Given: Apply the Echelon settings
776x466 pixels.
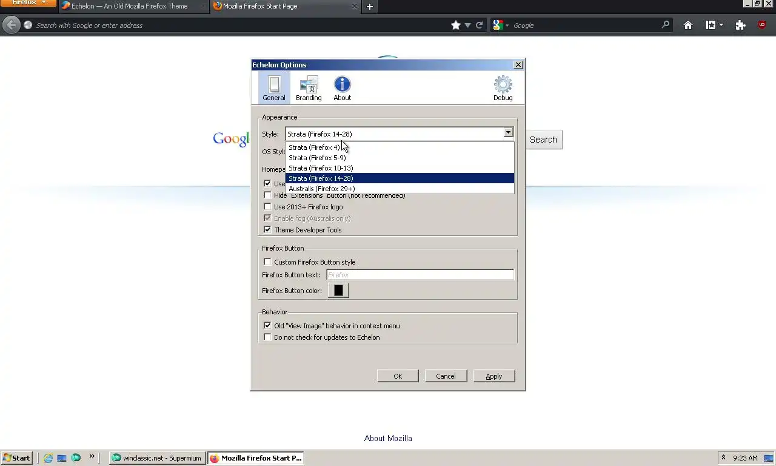Looking at the screenshot, I should (x=494, y=376).
